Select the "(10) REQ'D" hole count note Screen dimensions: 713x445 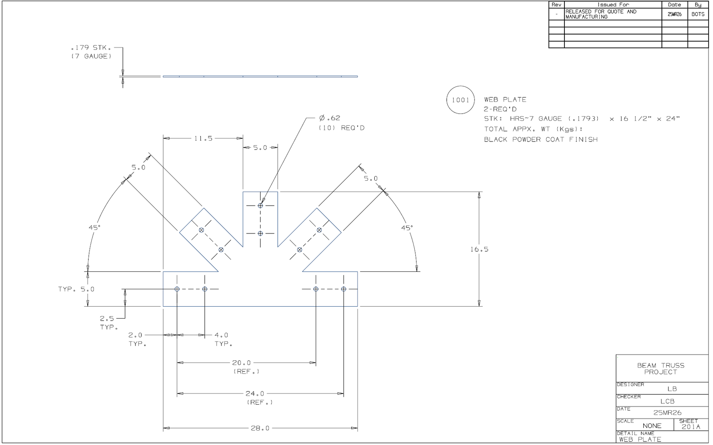point(341,128)
